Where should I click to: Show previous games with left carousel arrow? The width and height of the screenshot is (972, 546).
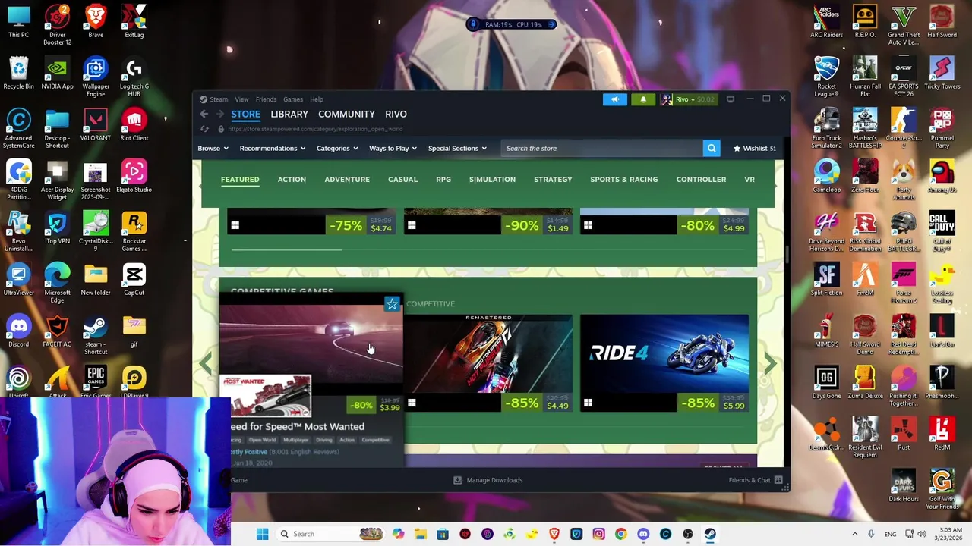click(x=206, y=364)
